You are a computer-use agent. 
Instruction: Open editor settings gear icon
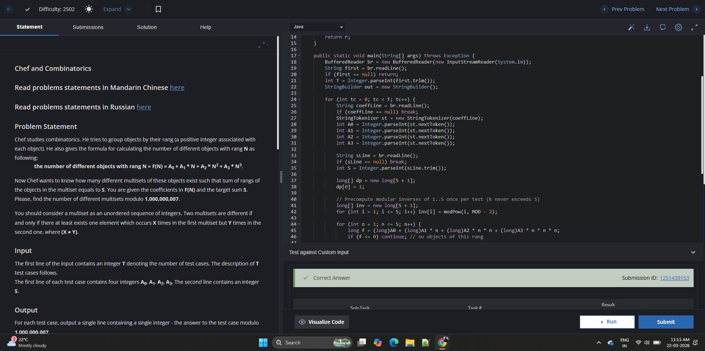(x=679, y=27)
